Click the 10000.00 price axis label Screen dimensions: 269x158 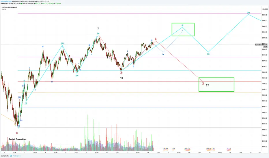265,9
